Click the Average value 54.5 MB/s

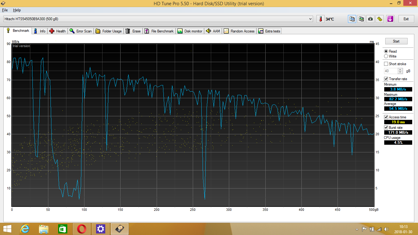[x=398, y=109]
